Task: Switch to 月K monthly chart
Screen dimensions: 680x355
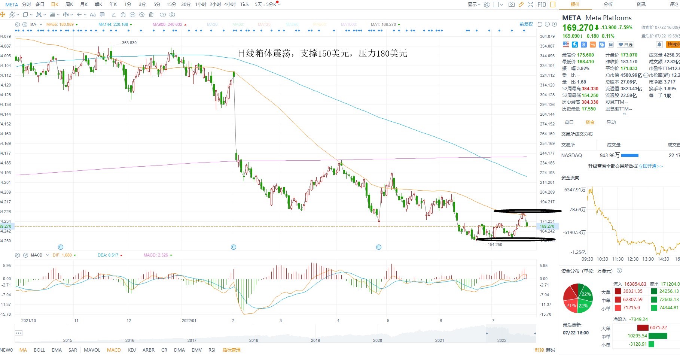Action: tap(84, 4)
